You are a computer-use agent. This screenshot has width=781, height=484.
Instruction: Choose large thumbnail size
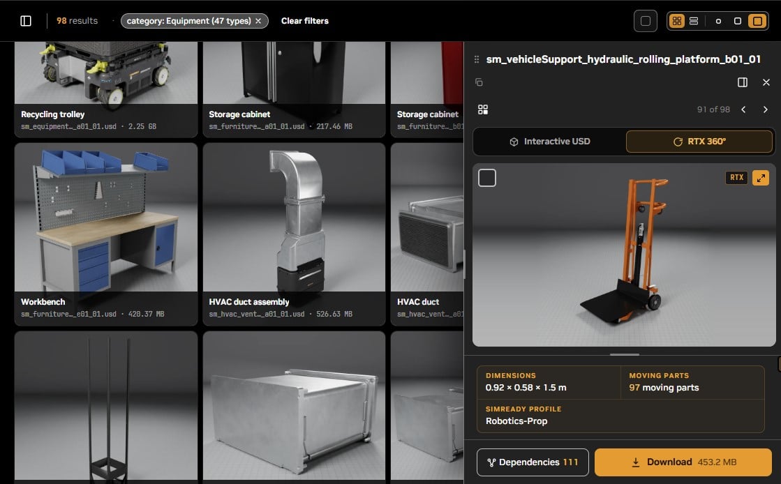(757, 21)
